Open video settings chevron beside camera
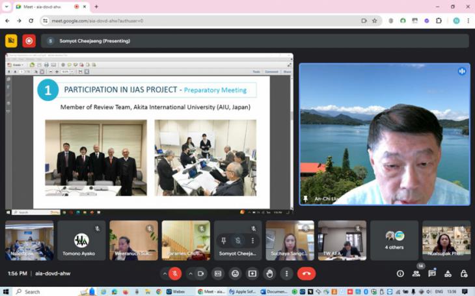This screenshot has height=296, width=475. [x=190, y=274]
